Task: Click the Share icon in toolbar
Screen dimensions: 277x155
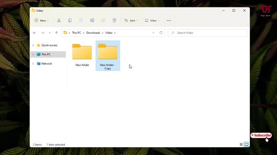Action: pos(103,21)
